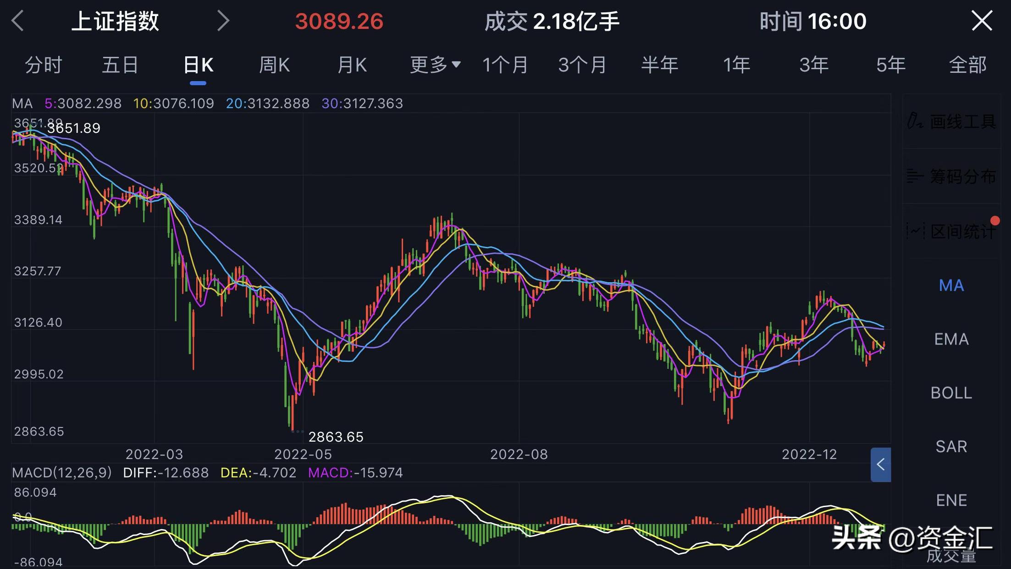Select the ENE indicator in the sidebar
Screen dimensions: 1011x569
(x=950, y=500)
